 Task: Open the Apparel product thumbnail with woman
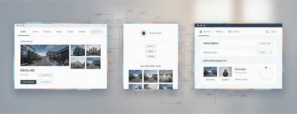click(x=225, y=72)
